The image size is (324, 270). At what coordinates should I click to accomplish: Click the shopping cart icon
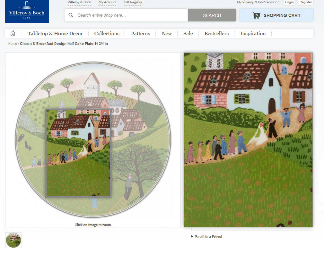[x=256, y=15]
